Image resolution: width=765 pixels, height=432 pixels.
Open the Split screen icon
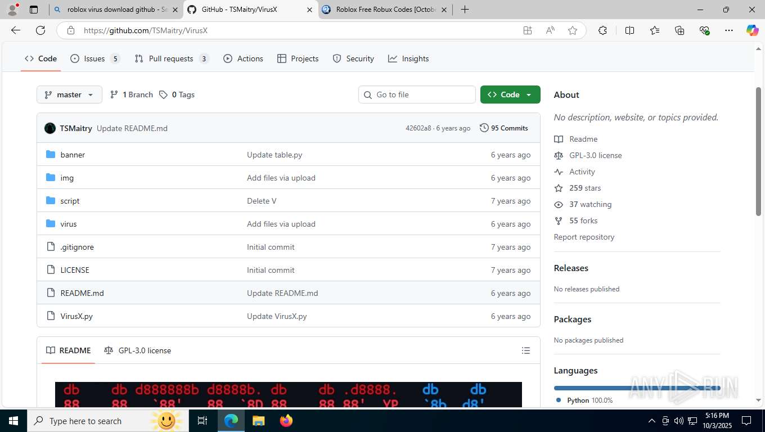point(629,30)
